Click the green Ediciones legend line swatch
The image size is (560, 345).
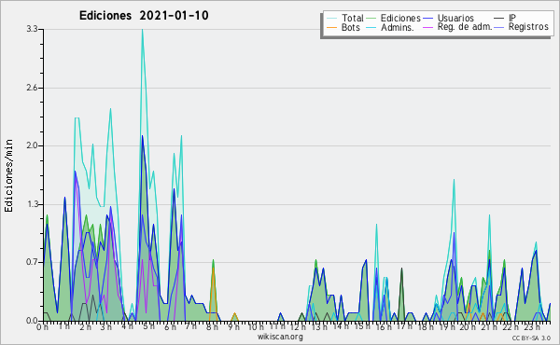coord(371,19)
